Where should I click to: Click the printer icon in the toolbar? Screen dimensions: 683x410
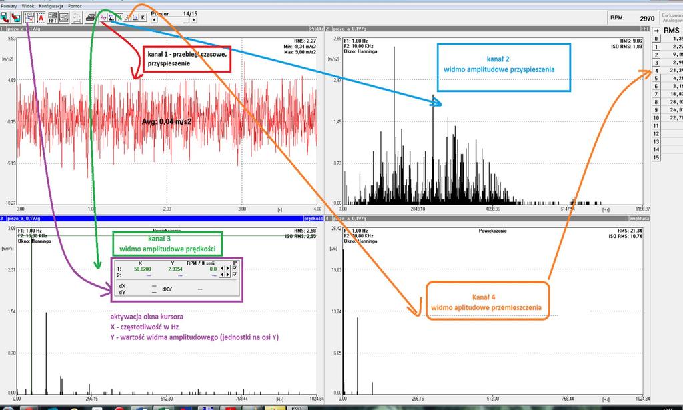click(90, 17)
